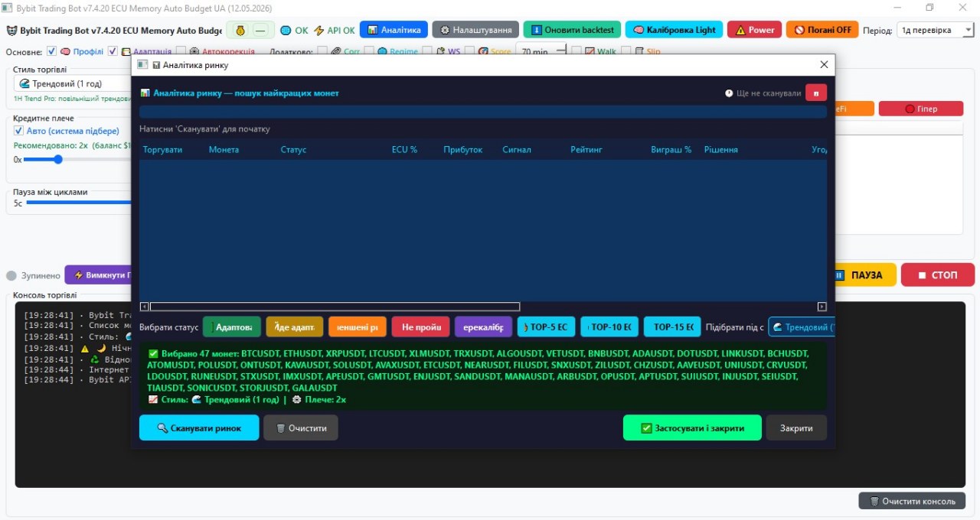Click the grey Закрити button

(x=796, y=427)
